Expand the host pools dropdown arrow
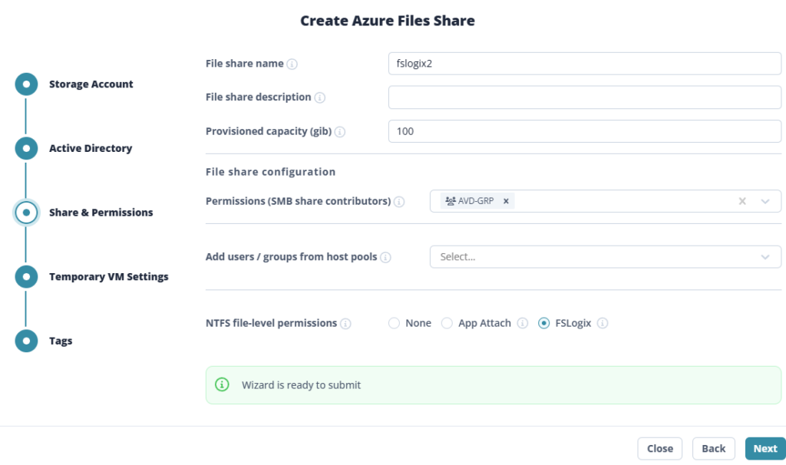The height and width of the screenshot is (465, 786). [765, 257]
